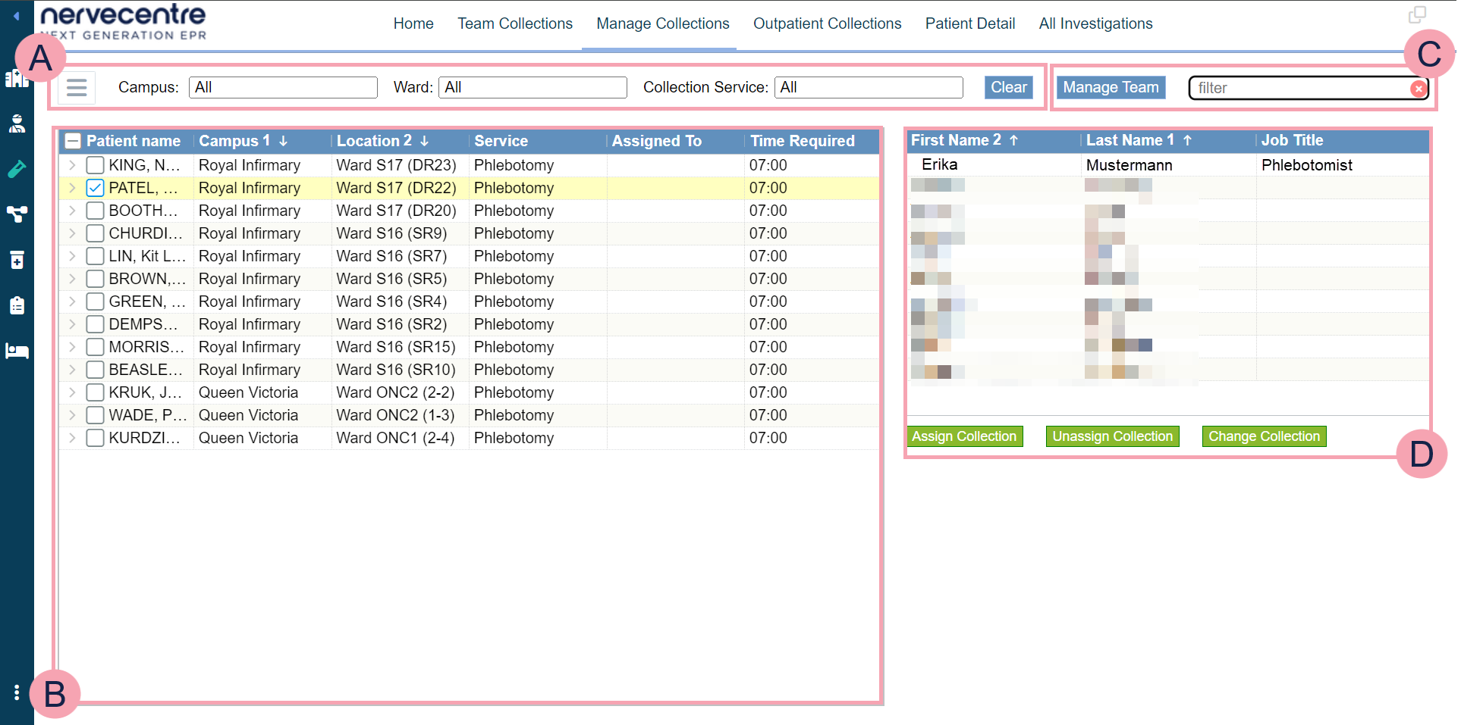The width and height of the screenshot is (1461, 725).
Task: Switch to Team Collections tab
Action: click(x=514, y=24)
